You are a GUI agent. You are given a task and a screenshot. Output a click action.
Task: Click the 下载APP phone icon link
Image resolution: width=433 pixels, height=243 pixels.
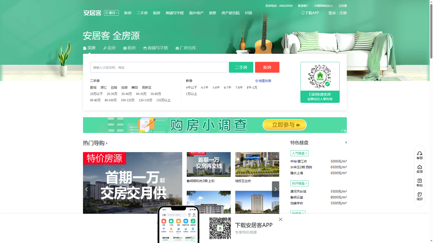pyautogui.click(x=310, y=13)
